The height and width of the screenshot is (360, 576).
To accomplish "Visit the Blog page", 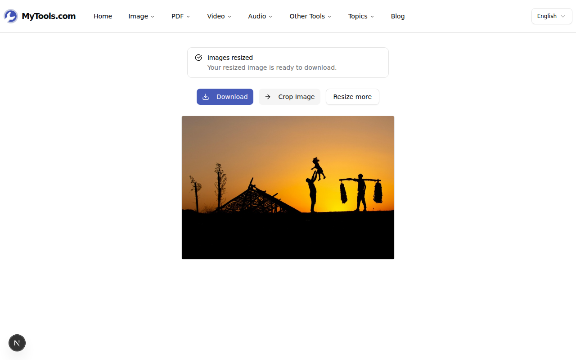I will (398, 16).
